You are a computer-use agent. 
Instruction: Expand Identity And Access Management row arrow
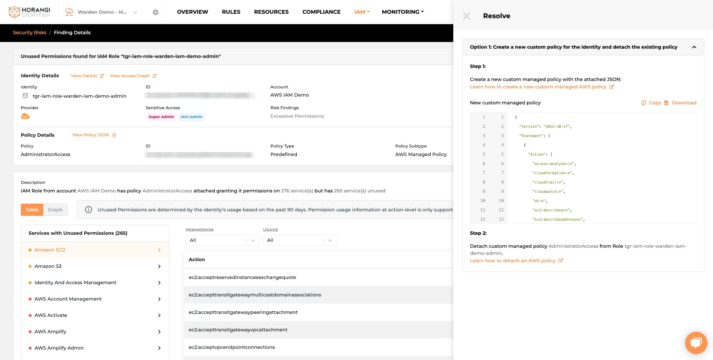click(x=159, y=283)
